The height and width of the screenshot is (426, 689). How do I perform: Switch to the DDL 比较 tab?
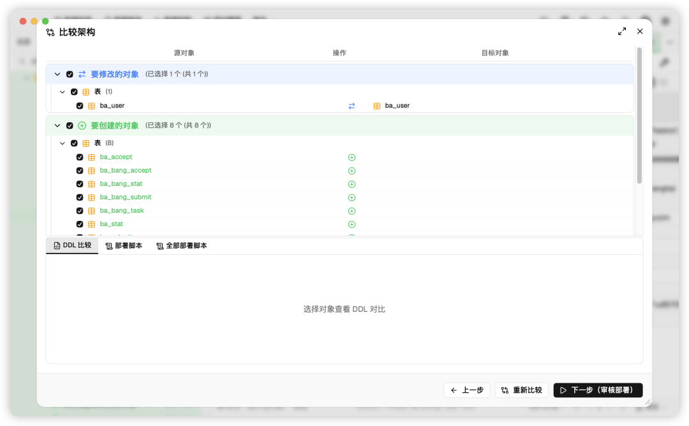click(x=73, y=245)
